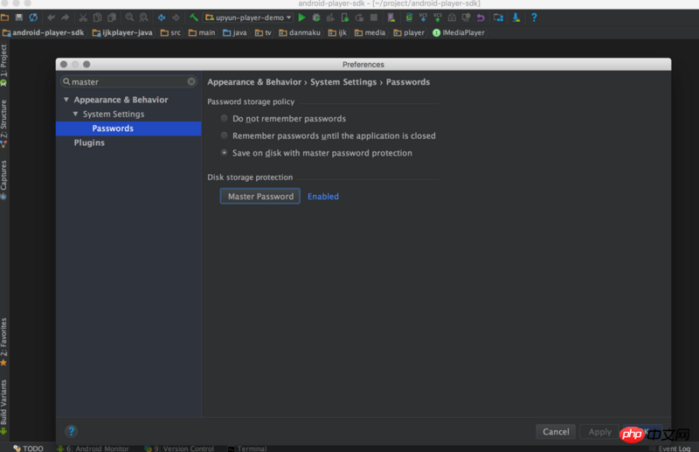Choose 'Save on disk with master password protection'
699x452 pixels.
coord(225,153)
